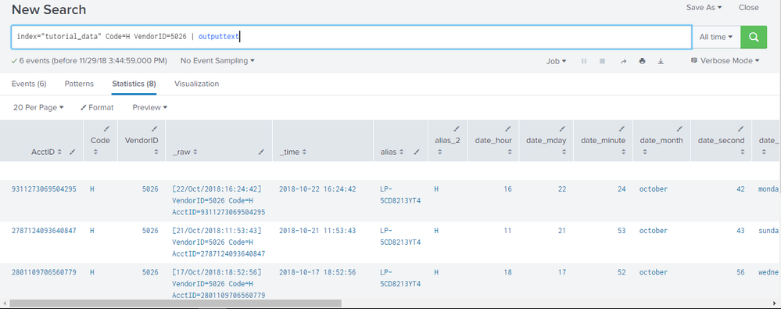The width and height of the screenshot is (781, 309).
Task: Click AcctID value 9311273069504295
Action: click(x=44, y=189)
